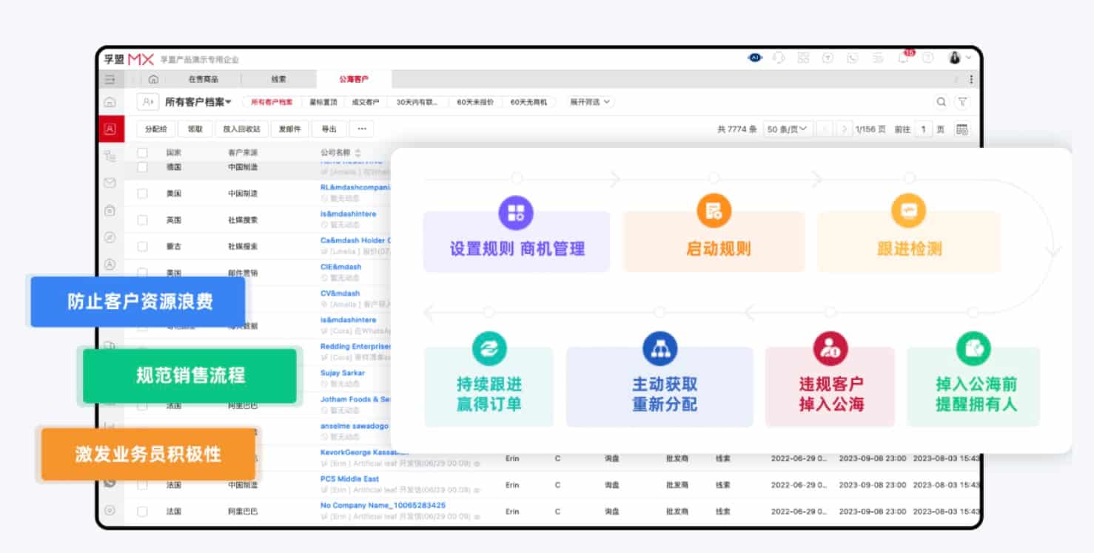Image resolution: width=1094 pixels, height=553 pixels.
Task: Open the column settings table icon
Action: 962,129
